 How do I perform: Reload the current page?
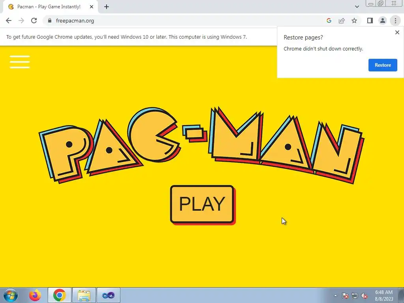pos(34,21)
